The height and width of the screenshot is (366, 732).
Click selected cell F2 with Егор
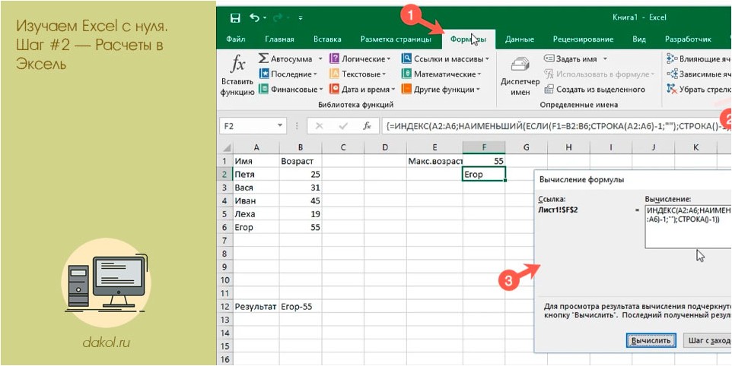pos(484,175)
